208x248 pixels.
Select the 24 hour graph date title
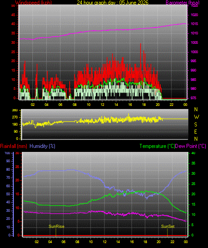(x=112, y=3)
